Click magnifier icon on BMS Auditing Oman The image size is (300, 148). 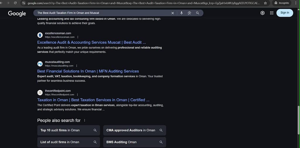coord(161,142)
